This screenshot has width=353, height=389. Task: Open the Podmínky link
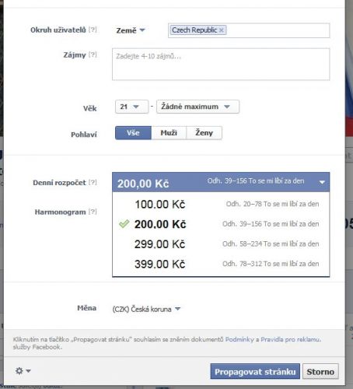[x=239, y=339]
